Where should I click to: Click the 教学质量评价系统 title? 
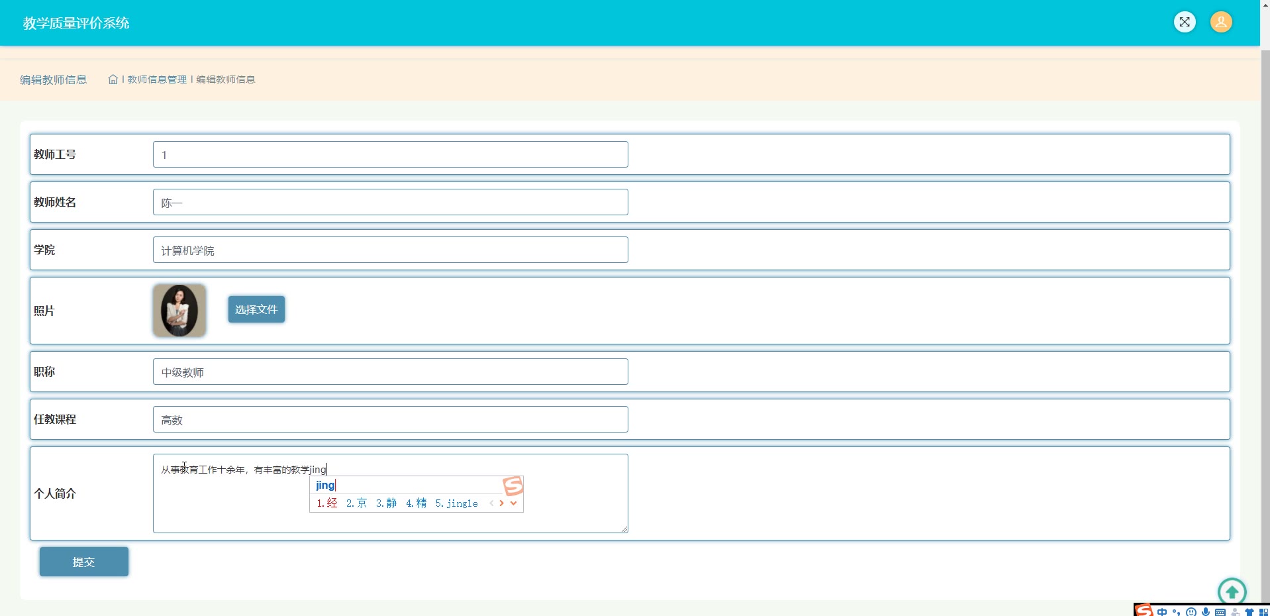pyautogui.click(x=76, y=23)
